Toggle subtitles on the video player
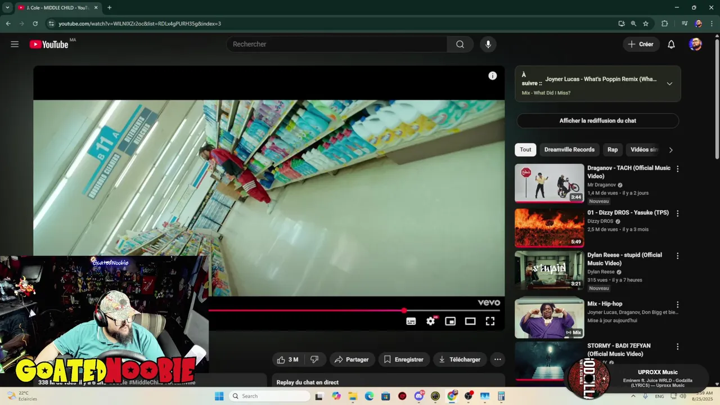The width and height of the screenshot is (720, 405). point(411,321)
